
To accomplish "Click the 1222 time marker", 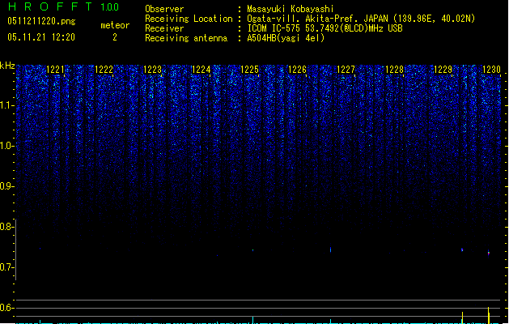I will point(104,70).
